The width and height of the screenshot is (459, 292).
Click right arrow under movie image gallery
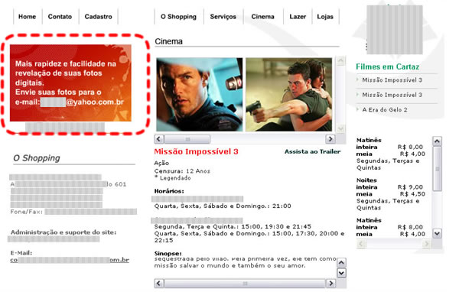pos(330,138)
